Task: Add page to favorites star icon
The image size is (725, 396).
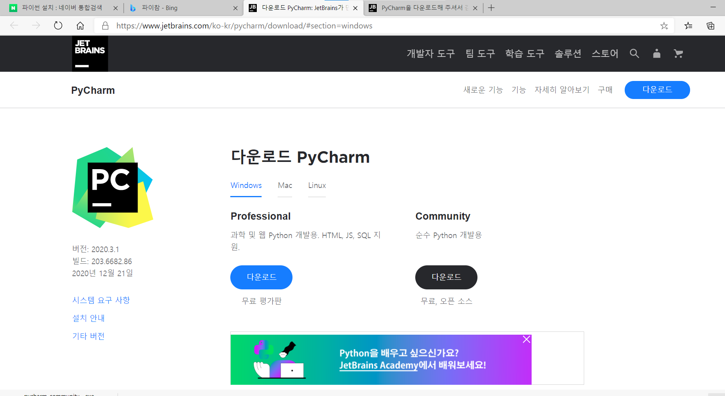Action: coord(664,26)
